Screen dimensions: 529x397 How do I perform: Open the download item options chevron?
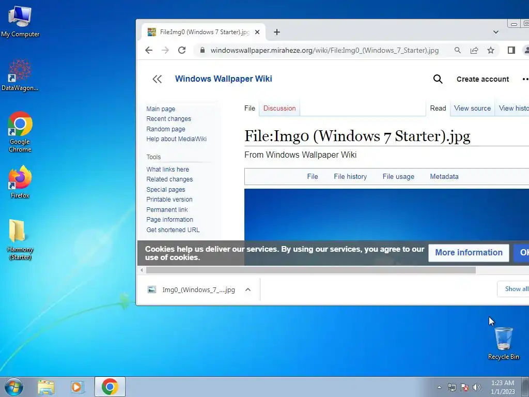point(248,289)
